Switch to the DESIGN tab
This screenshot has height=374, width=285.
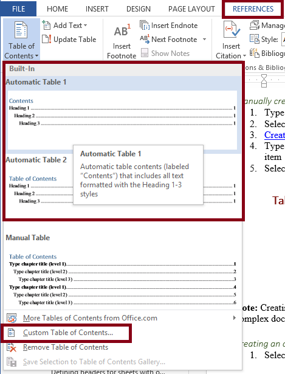coord(139,9)
